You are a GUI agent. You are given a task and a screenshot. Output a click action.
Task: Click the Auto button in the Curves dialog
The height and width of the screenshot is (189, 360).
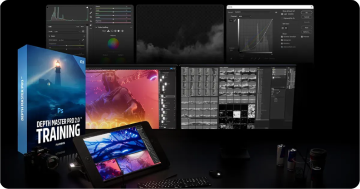306,28
